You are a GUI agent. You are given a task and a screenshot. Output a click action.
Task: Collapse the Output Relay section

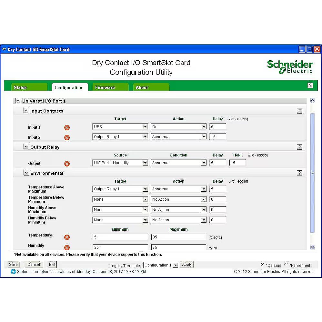point(26,146)
